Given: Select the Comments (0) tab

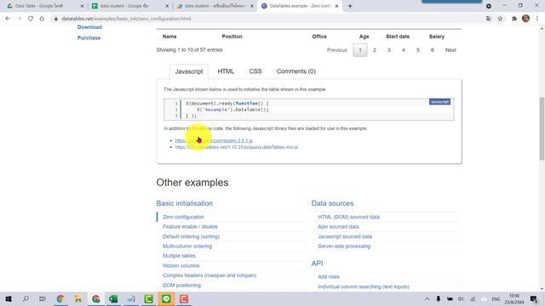Looking at the screenshot, I should click(295, 71).
